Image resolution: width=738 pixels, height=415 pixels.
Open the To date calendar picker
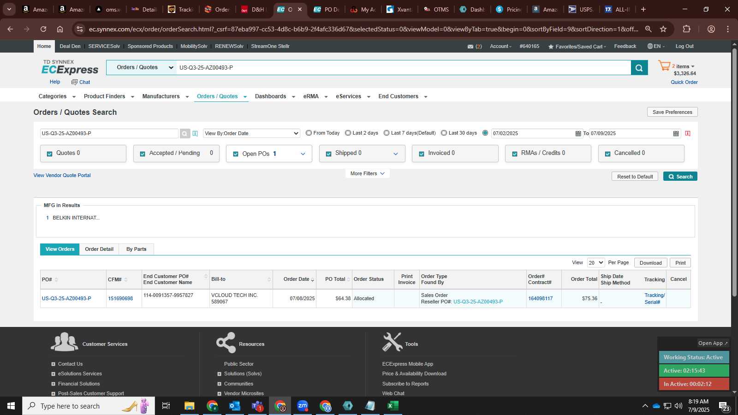[676, 133]
